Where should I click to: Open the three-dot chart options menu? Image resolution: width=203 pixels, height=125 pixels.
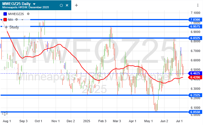tap(198, 5)
